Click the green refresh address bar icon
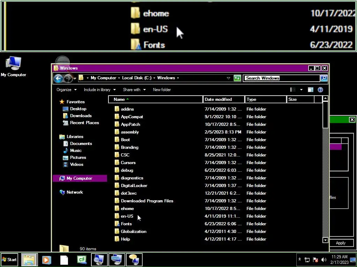The width and height of the screenshot is (357, 267). tap(237, 78)
